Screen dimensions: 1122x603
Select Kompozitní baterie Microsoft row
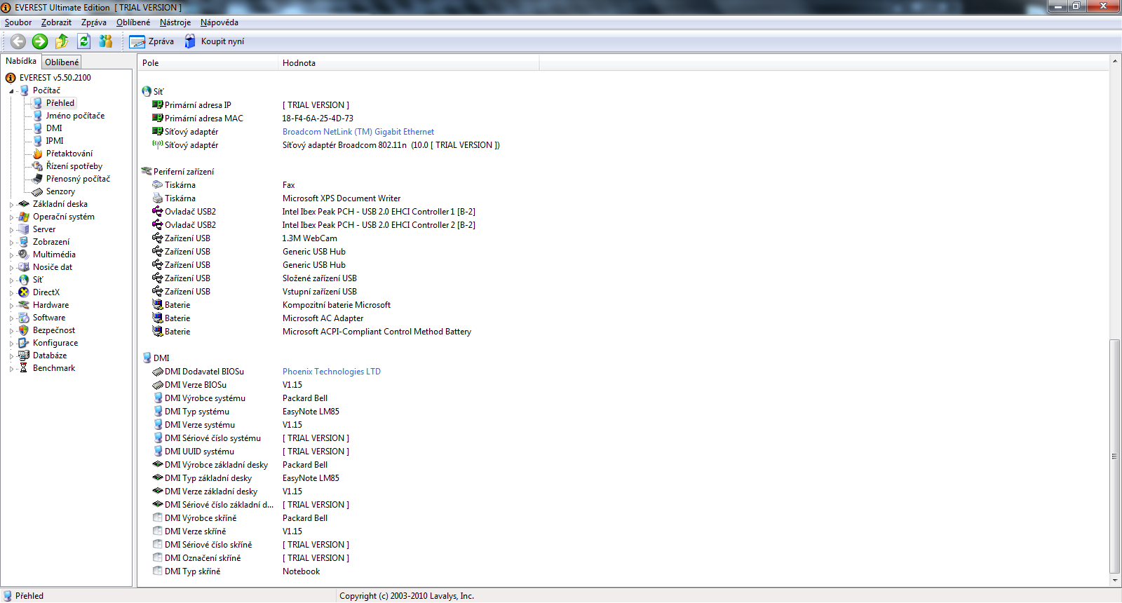click(623, 305)
